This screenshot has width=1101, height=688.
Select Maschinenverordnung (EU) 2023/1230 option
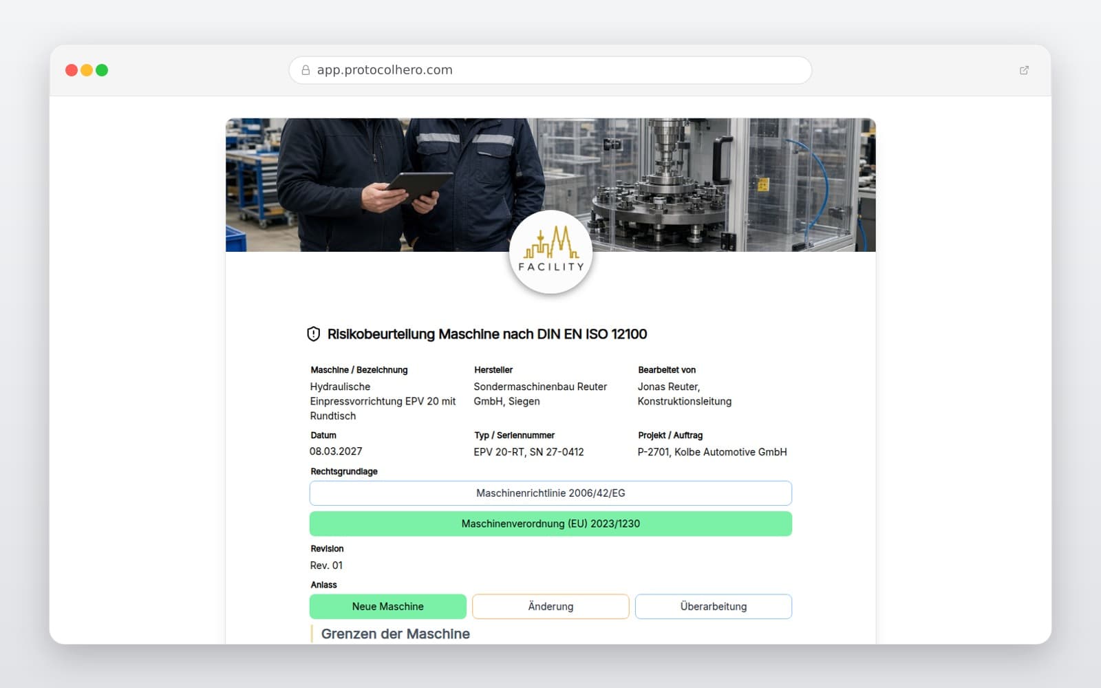tap(550, 524)
